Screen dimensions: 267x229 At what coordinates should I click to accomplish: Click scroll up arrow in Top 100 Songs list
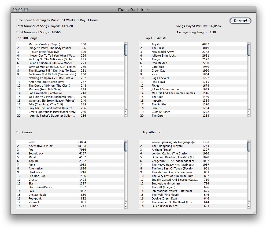tap(126, 112)
